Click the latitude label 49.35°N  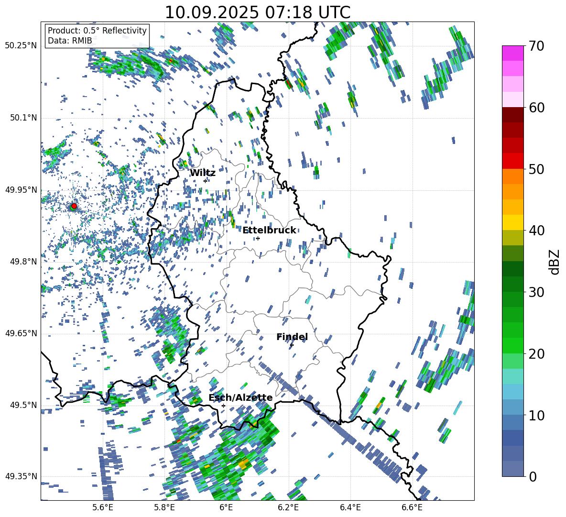[21, 476]
